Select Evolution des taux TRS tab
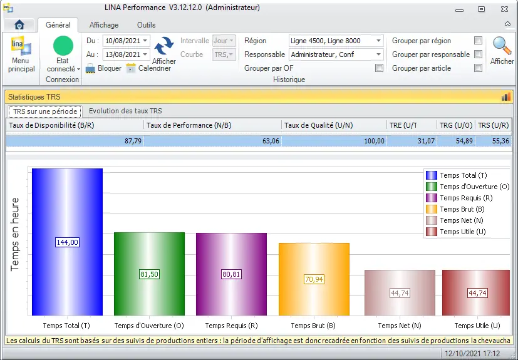Viewport: 518px width, 360px height. point(125,111)
